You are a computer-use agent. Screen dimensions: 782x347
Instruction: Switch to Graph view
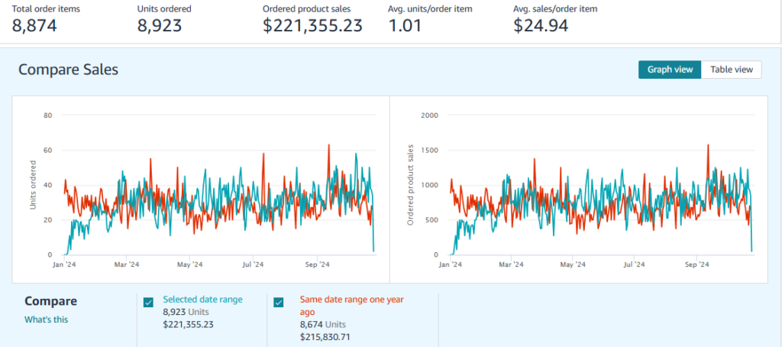pyautogui.click(x=670, y=70)
